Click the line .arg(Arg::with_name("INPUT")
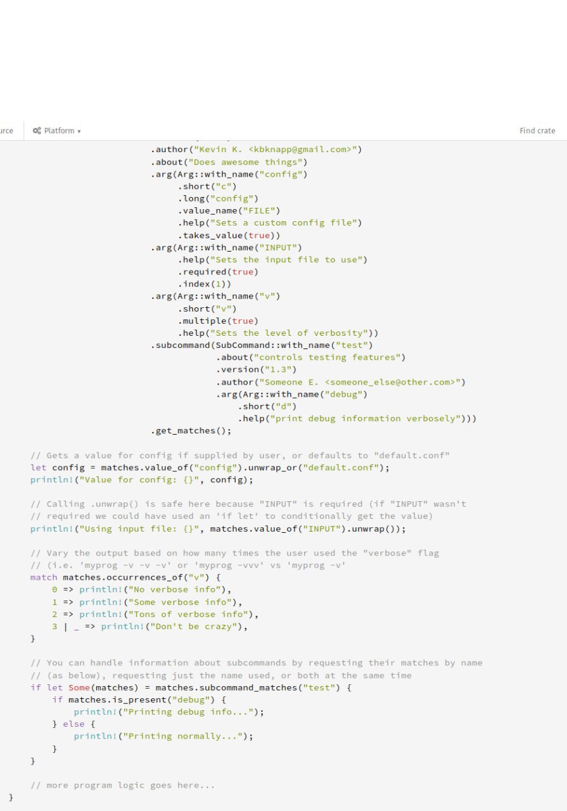 tap(226, 247)
